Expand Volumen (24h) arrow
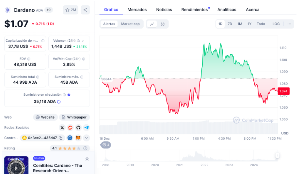This screenshot has width=303, height=181. [83, 41]
